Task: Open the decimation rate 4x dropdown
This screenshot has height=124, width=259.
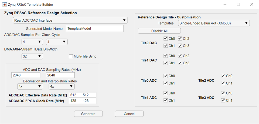Action: click(x=30, y=86)
